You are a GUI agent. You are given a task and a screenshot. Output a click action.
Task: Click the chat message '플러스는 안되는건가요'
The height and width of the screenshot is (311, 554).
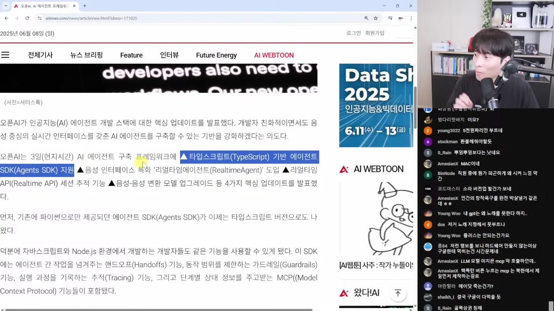486,235
